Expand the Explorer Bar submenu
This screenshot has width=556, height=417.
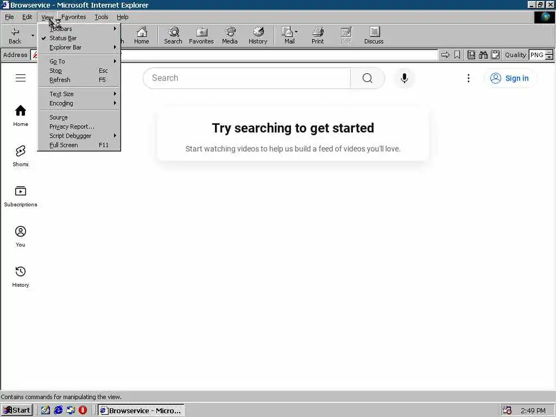[x=79, y=47]
